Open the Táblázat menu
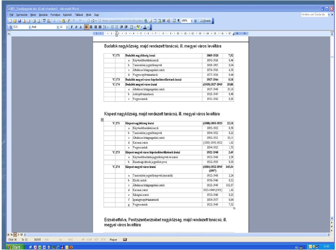 (x=79, y=15)
